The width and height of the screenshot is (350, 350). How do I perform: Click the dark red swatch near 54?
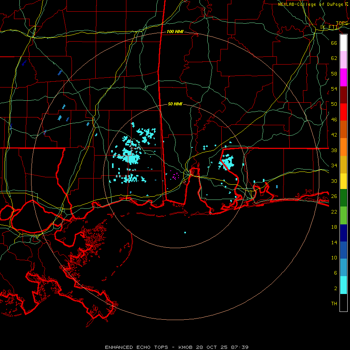(343, 95)
